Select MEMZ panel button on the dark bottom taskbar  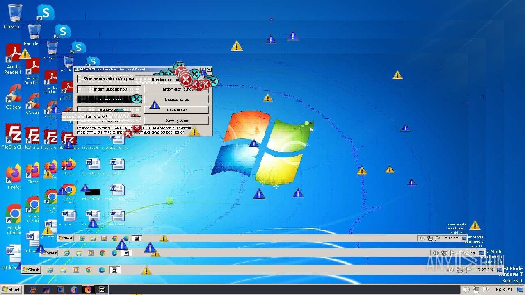103,290
